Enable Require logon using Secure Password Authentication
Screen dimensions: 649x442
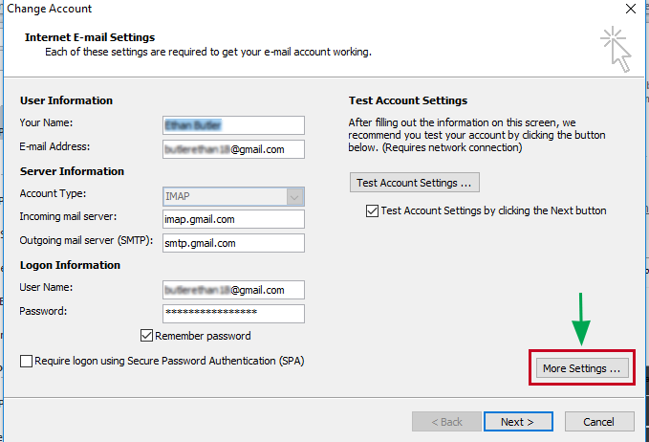pyautogui.click(x=26, y=361)
